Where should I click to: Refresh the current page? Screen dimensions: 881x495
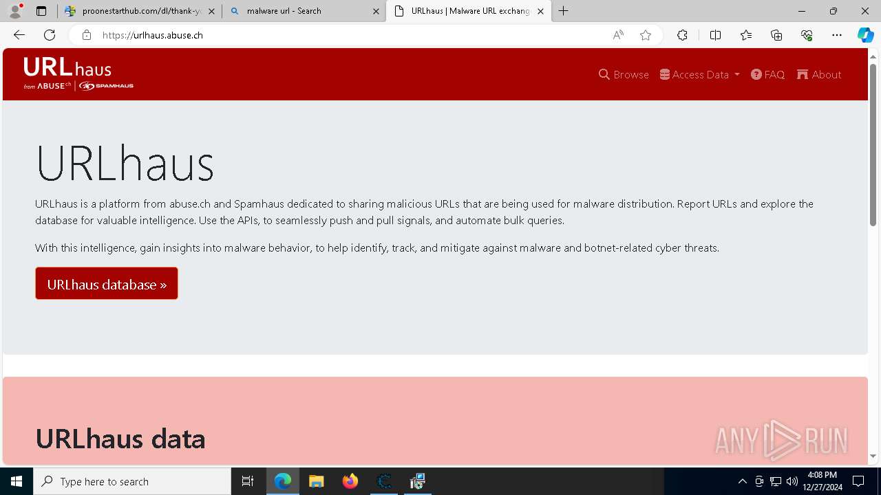click(50, 35)
